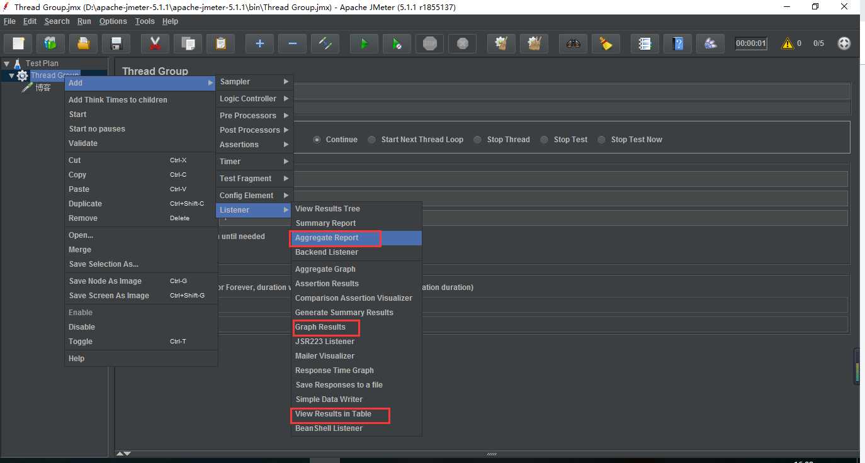
Task: Choose View Results Tree listener
Action: click(x=356, y=209)
